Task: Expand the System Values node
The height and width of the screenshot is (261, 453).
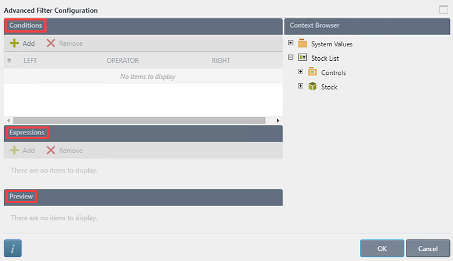Action: pyautogui.click(x=291, y=43)
